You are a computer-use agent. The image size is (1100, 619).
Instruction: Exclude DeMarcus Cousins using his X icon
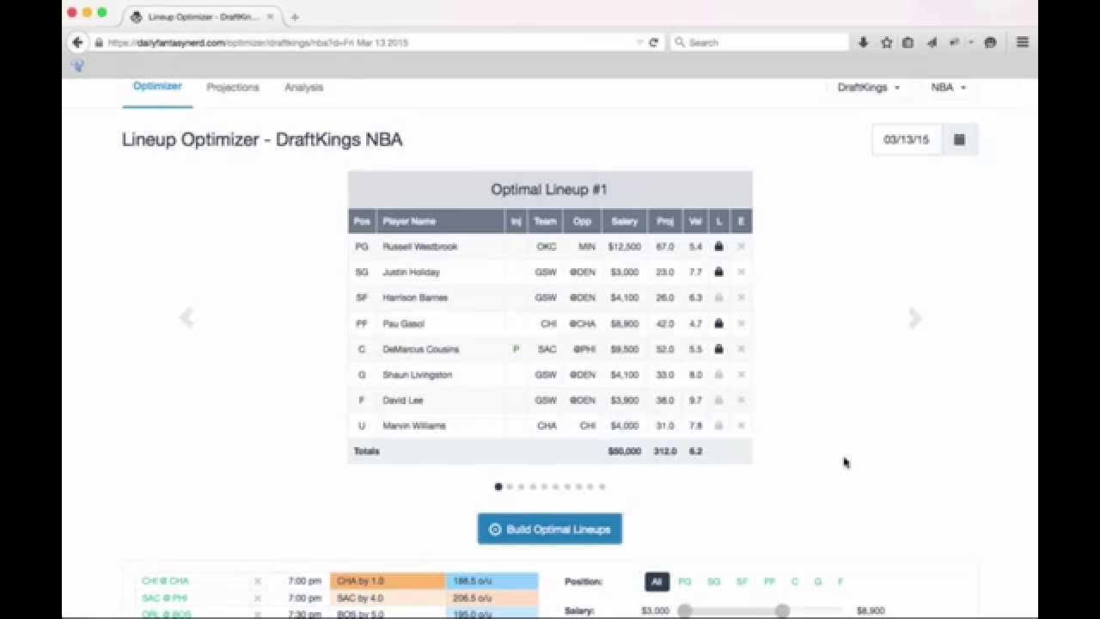[741, 349]
